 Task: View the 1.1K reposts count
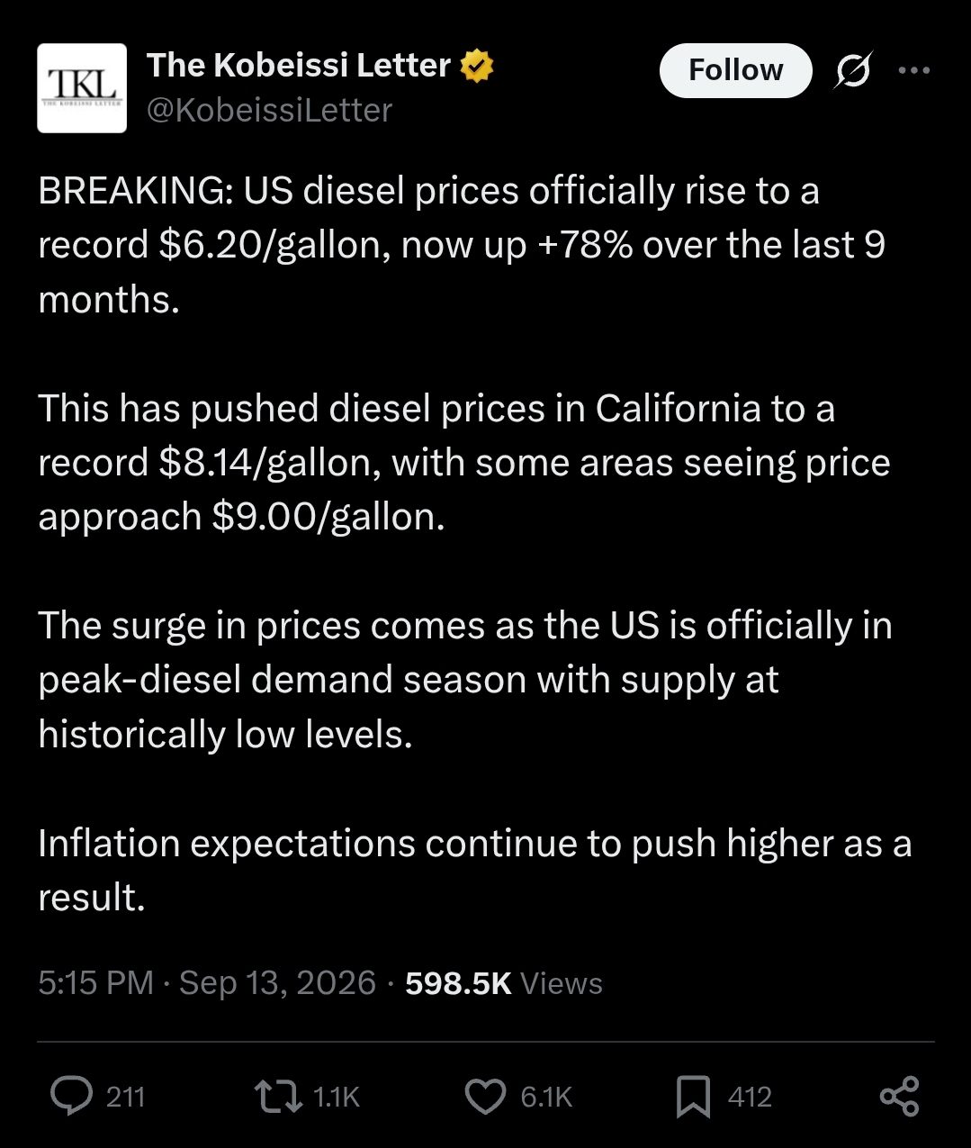click(337, 1097)
